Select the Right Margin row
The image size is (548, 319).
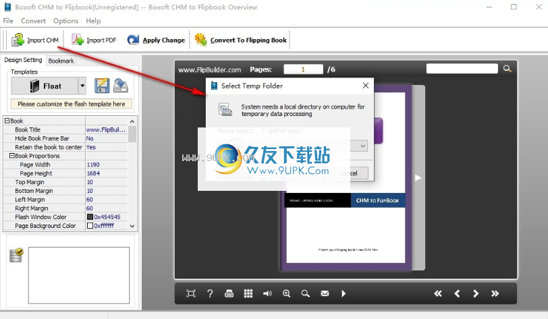[65, 208]
